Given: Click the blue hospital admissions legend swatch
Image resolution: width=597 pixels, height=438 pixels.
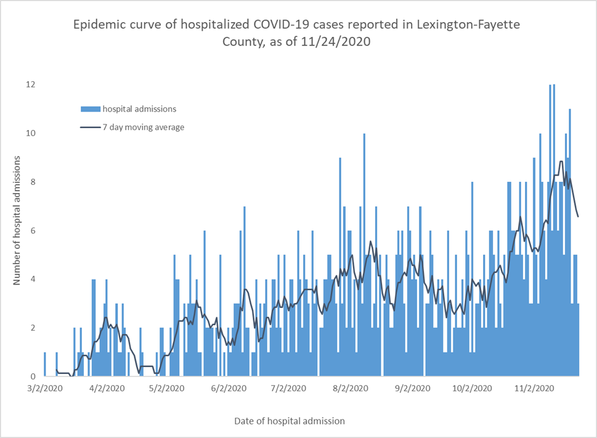Looking at the screenshot, I should click(x=91, y=109).
